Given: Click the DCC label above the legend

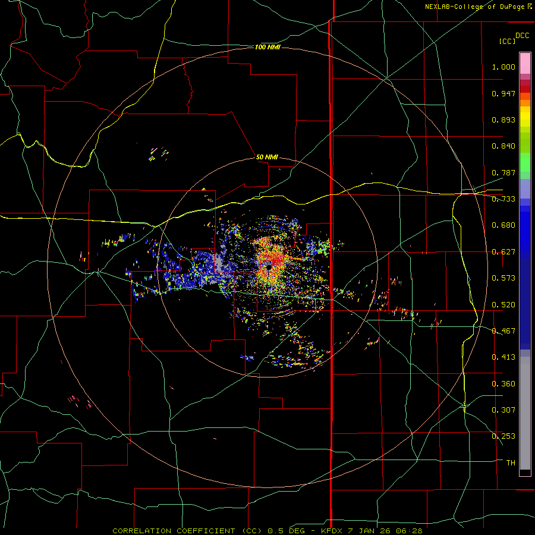Looking at the screenshot, I should tap(522, 36).
